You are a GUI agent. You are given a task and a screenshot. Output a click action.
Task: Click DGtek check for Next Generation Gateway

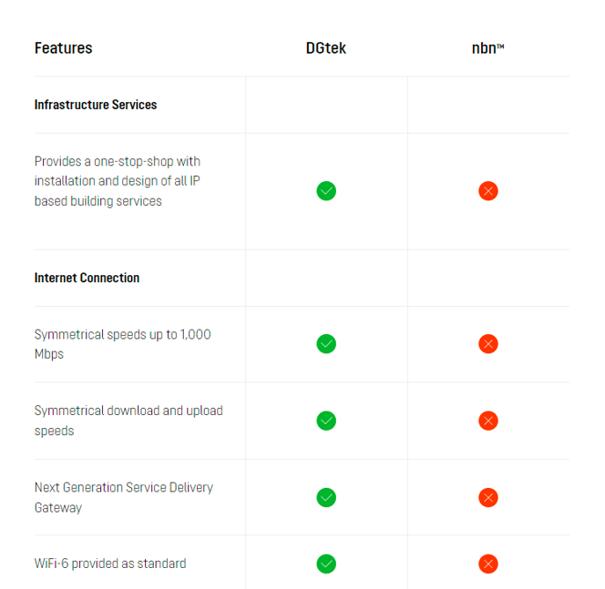coord(326,498)
